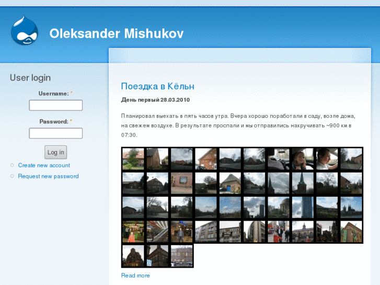
Task: Open thumbnail of the car interior seats
Action: pos(279,159)
